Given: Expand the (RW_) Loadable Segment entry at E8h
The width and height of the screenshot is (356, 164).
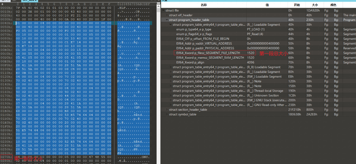Looking at the screenshot, I should point(171,77).
